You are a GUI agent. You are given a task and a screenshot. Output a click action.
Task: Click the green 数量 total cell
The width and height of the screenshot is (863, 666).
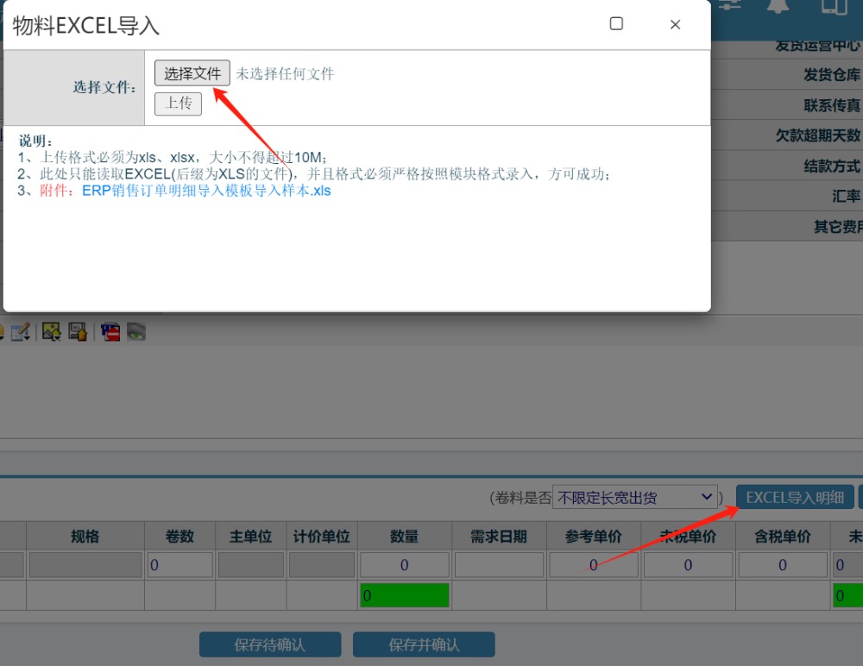[405, 595]
